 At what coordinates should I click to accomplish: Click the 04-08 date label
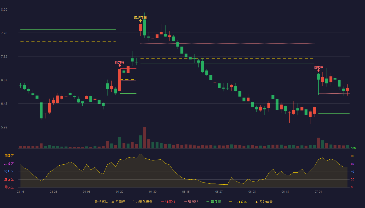(x=87, y=192)
